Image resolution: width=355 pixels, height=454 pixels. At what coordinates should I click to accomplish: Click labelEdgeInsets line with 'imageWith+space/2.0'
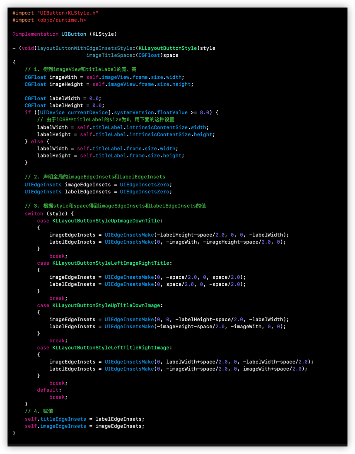pos(179,369)
